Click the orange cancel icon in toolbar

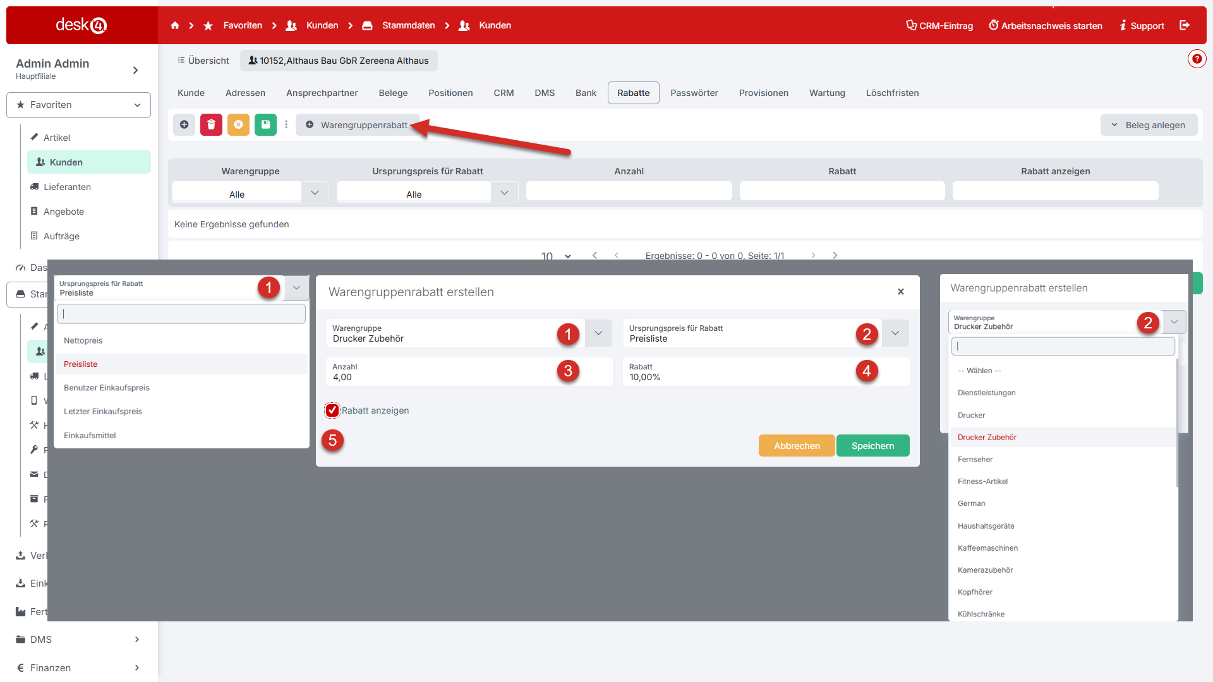click(x=238, y=124)
